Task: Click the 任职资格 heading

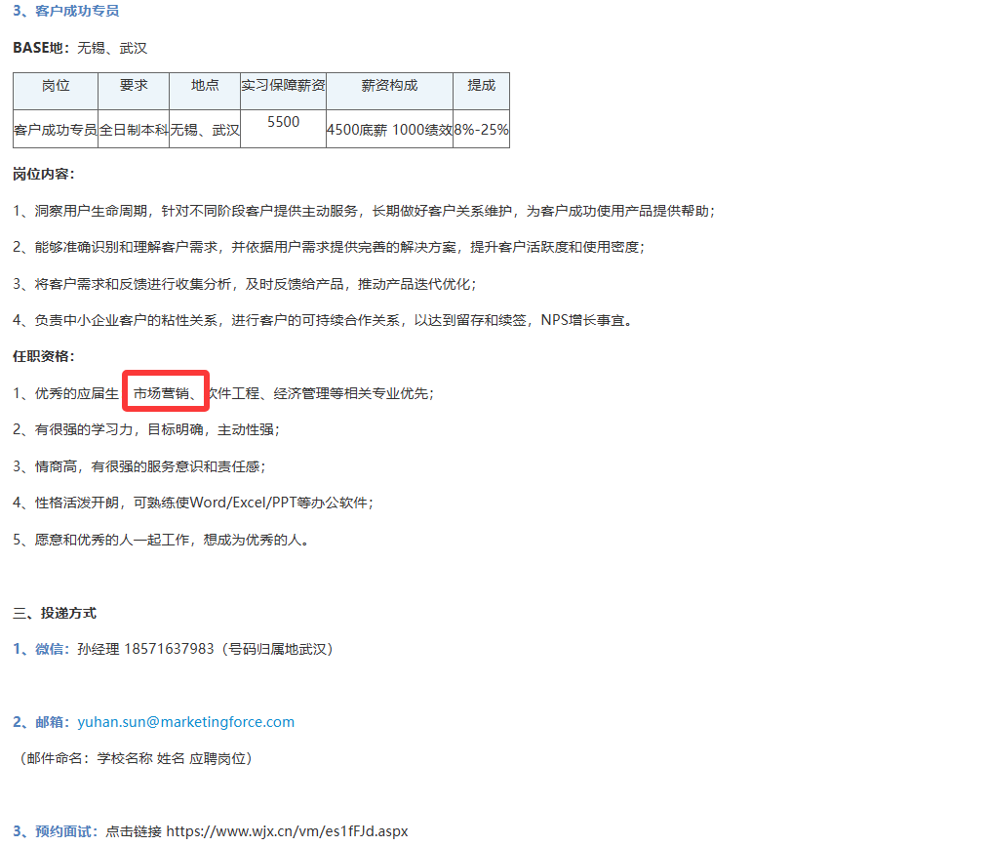Action: [44, 356]
